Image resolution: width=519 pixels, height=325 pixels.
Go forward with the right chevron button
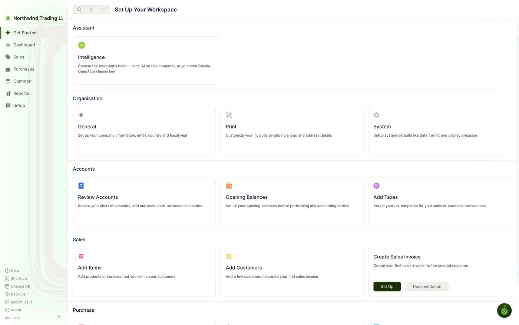(104, 10)
